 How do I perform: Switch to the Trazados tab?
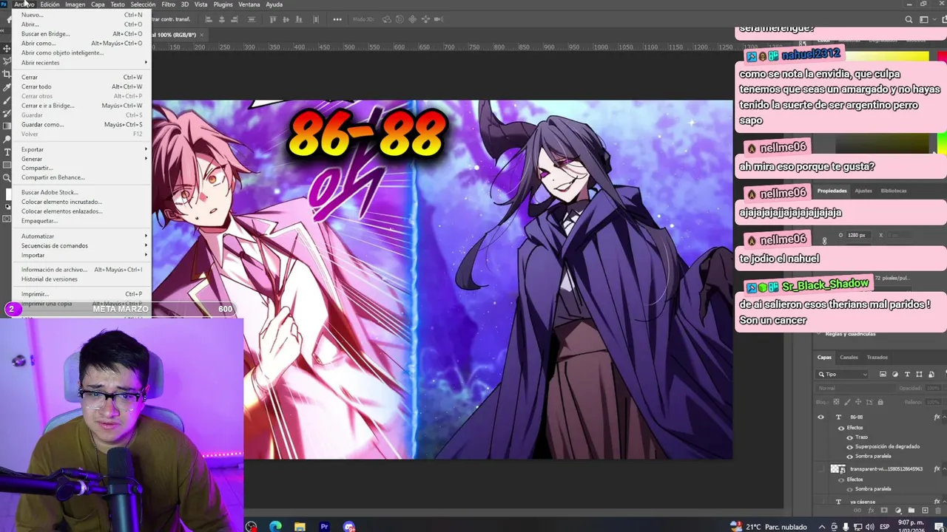click(877, 358)
